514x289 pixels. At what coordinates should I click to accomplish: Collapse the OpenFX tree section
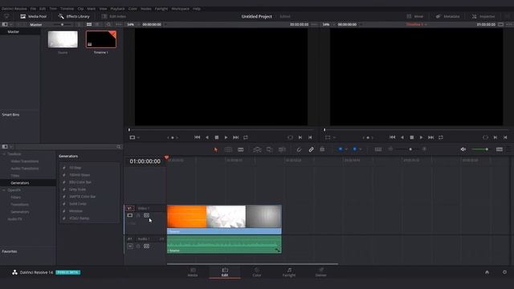(x=4, y=190)
